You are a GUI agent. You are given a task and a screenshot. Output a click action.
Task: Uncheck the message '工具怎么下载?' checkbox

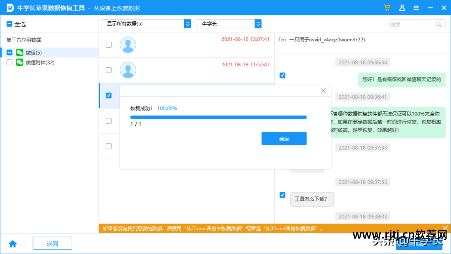pyautogui.click(x=282, y=195)
